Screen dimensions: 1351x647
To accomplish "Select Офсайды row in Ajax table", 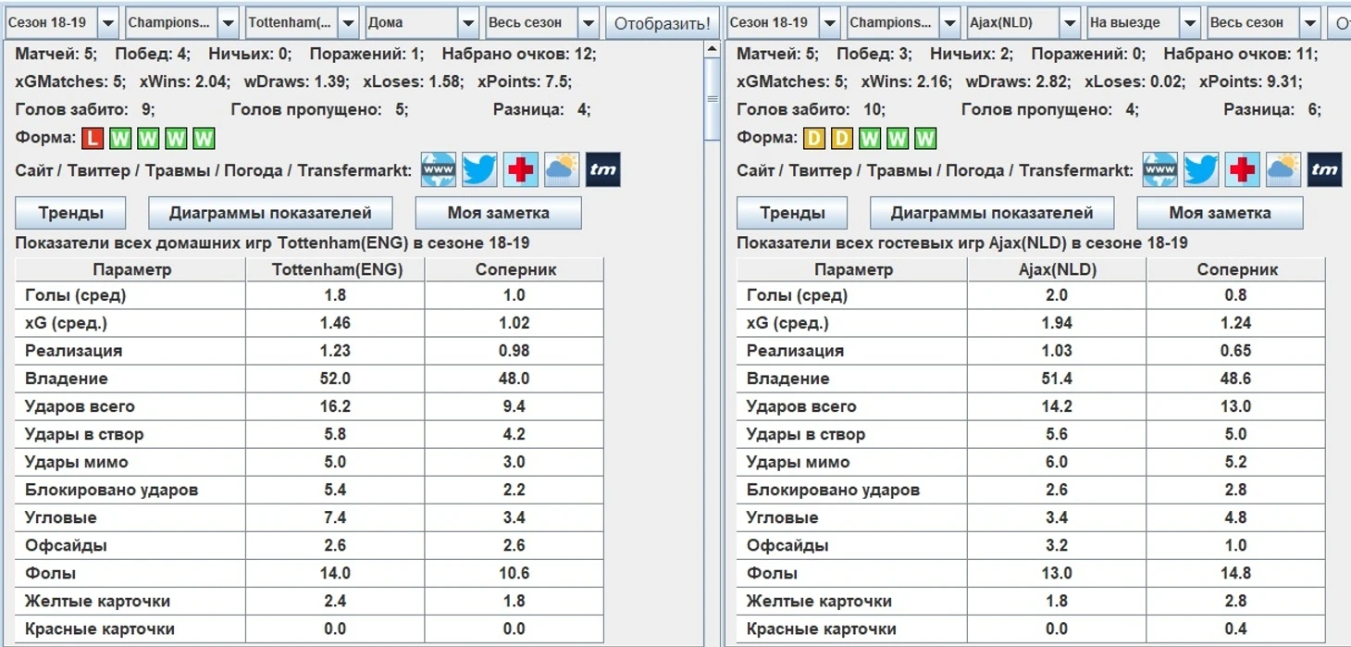I will [1031, 545].
